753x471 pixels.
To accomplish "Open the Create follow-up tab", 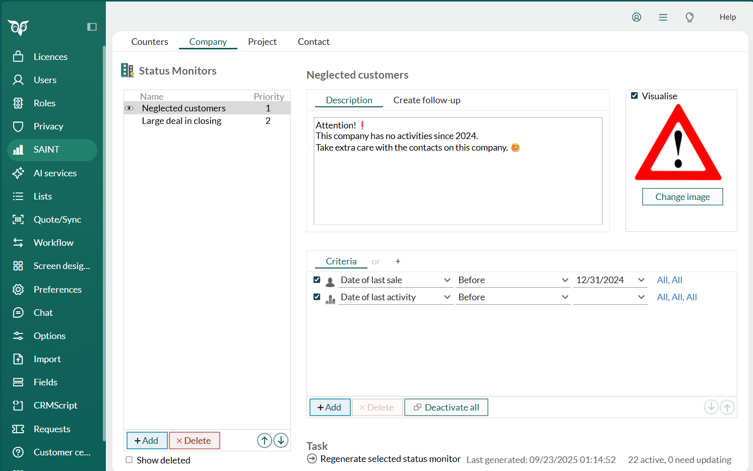I will click(426, 100).
